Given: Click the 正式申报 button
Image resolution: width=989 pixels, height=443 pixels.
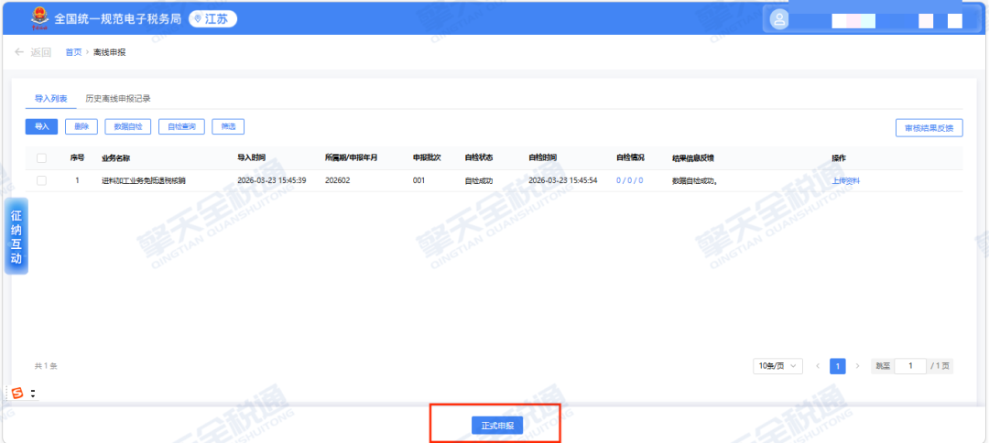Looking at the screenshot, I should click(x=497, y=426).
